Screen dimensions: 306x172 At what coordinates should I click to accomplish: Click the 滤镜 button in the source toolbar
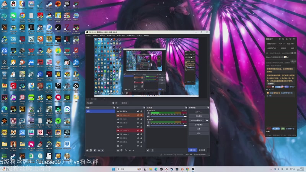[x=124, y=103]
